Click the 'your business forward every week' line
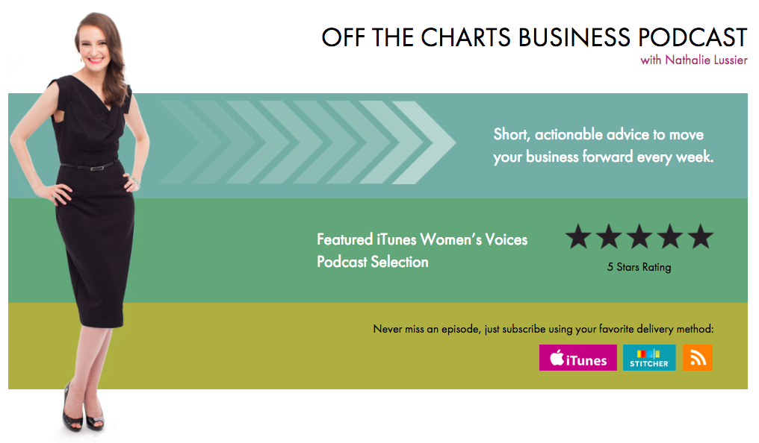The width and height of the screenshot is (759, 443). (x=604, y=157)
